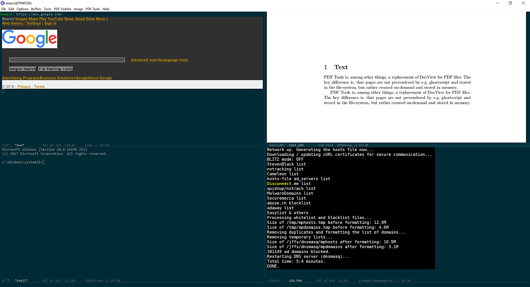The height and width of the screenshot is (287, 530).
Task: Follow the +Google link
Action: 81,78
